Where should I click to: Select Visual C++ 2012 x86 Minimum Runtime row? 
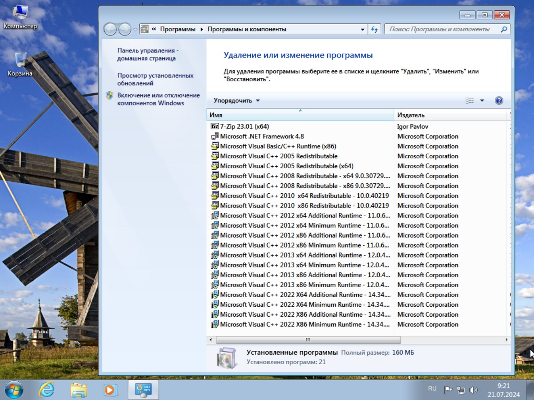pos(359,245)
